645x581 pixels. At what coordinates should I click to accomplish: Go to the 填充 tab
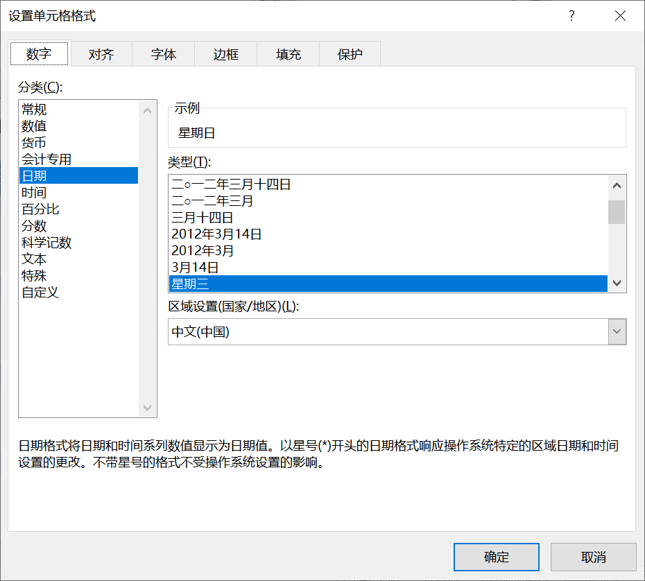pyautogui.click(x=289, y=54)
